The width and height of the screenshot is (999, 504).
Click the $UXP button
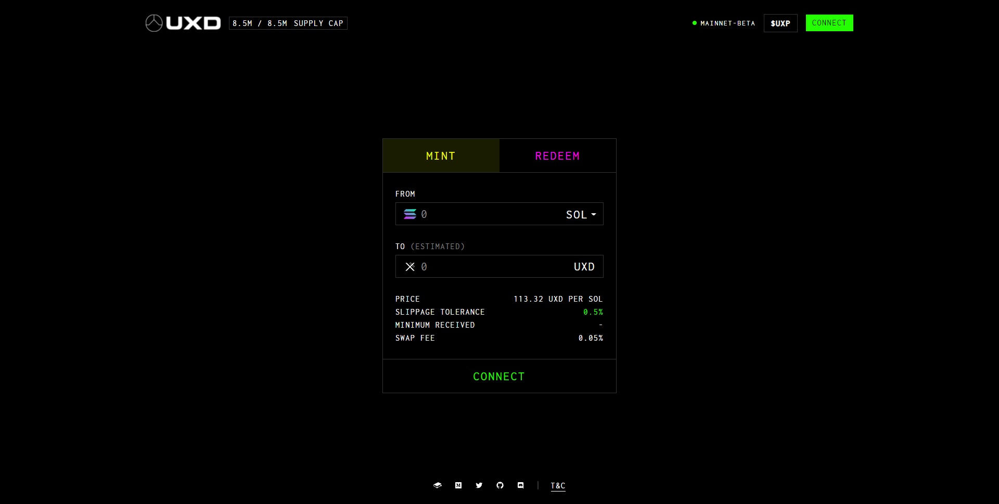[x=780, y=23]
